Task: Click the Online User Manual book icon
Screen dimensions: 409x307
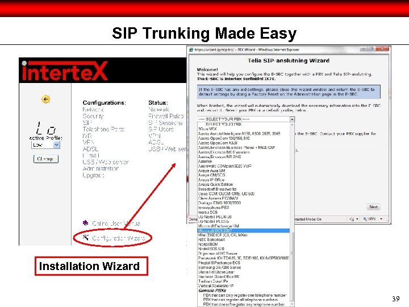Action: tap(86, 223)
